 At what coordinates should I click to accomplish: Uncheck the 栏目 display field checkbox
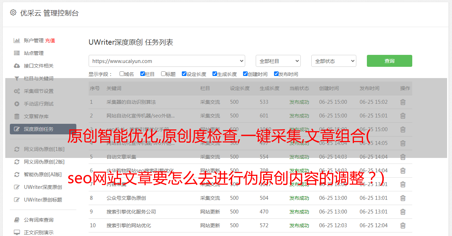coord(142,74)
